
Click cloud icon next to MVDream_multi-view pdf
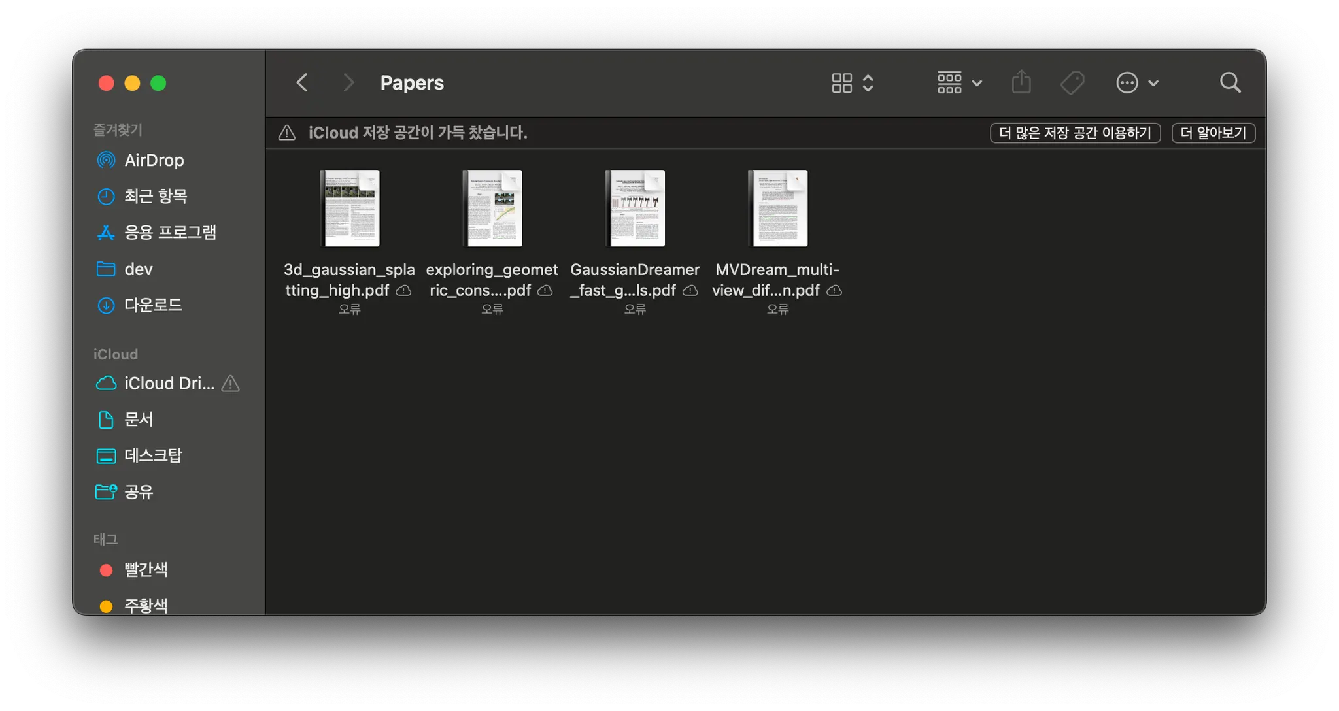click(x=834, y=291)
